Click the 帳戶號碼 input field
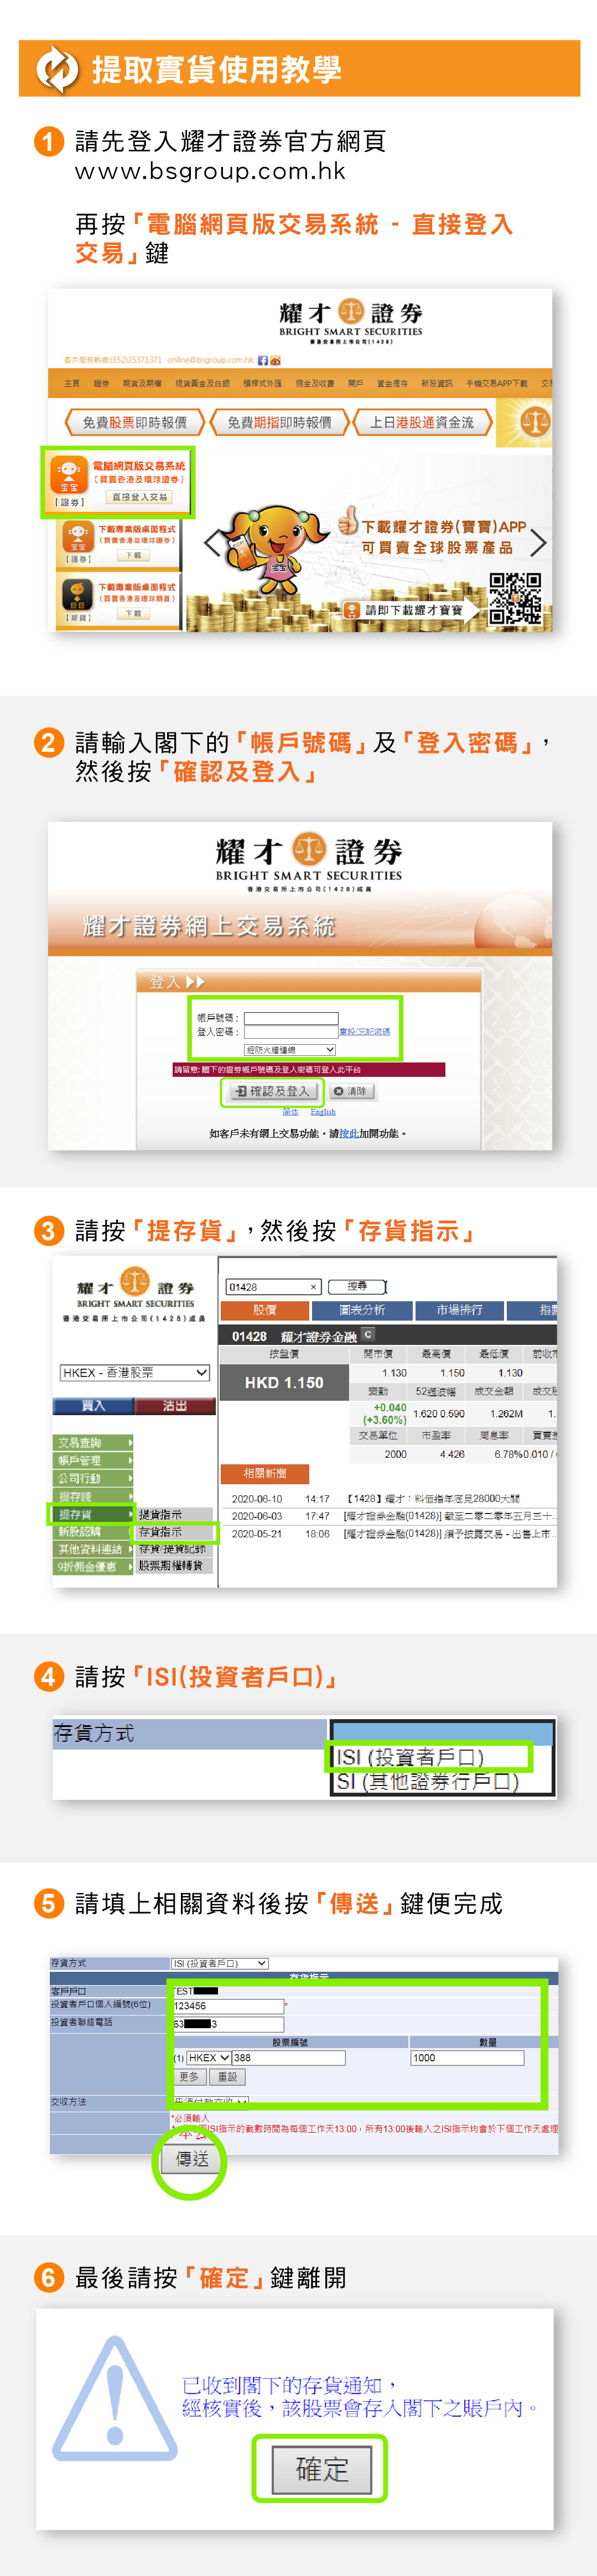 292,1018
